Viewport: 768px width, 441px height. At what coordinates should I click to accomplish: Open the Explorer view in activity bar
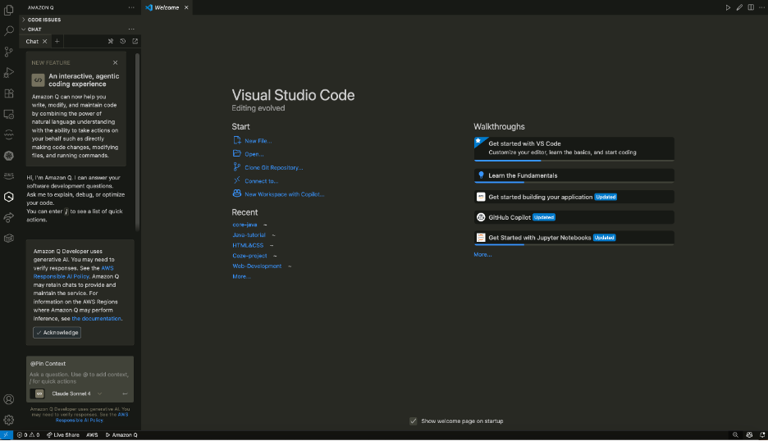tap(9, 10)
